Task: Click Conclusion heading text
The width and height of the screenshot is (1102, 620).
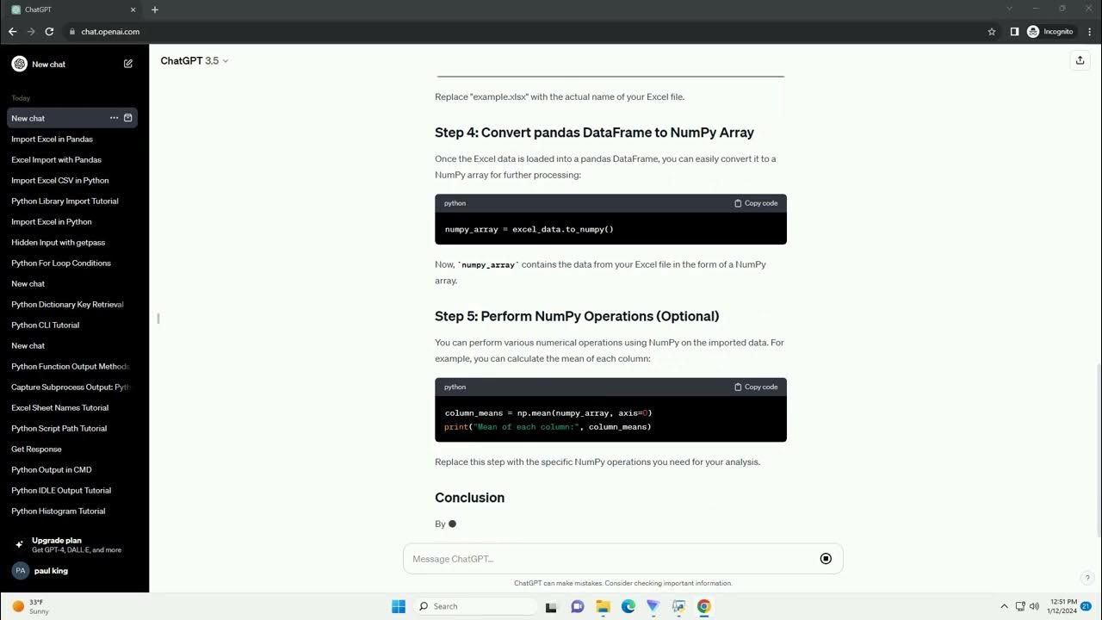Action: click(x=469, y=498)
